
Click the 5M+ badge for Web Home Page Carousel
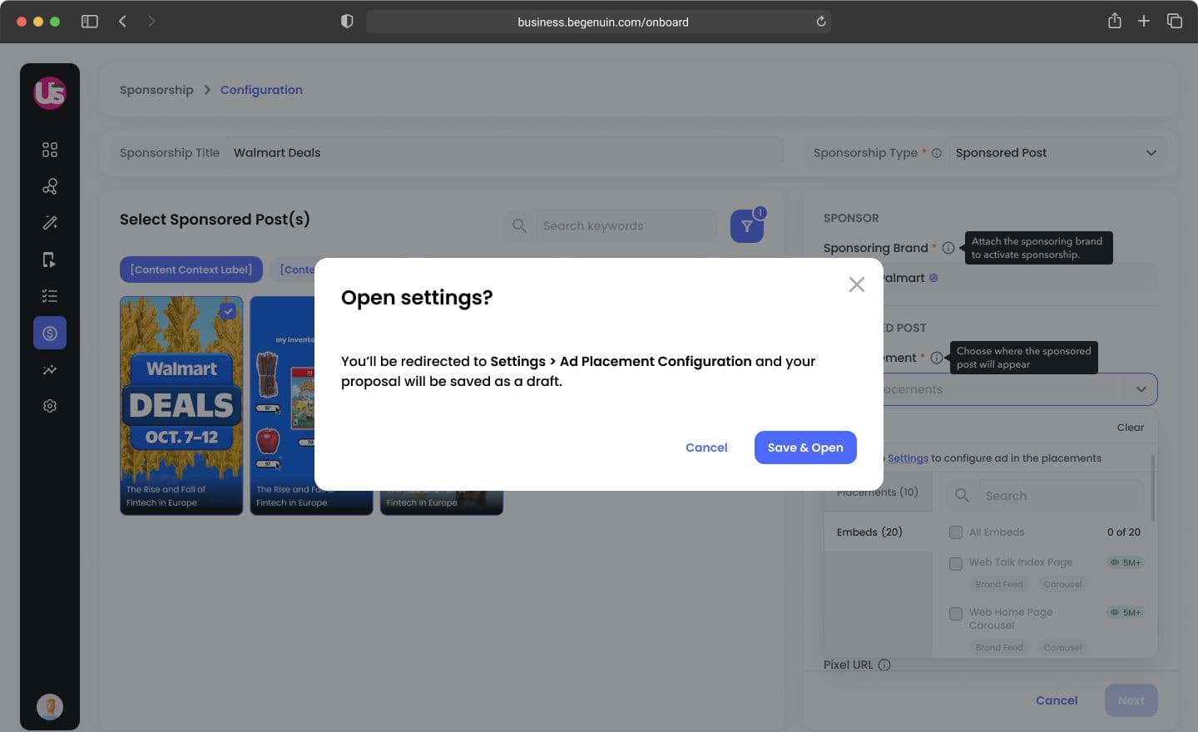(x=1126, y=612)
